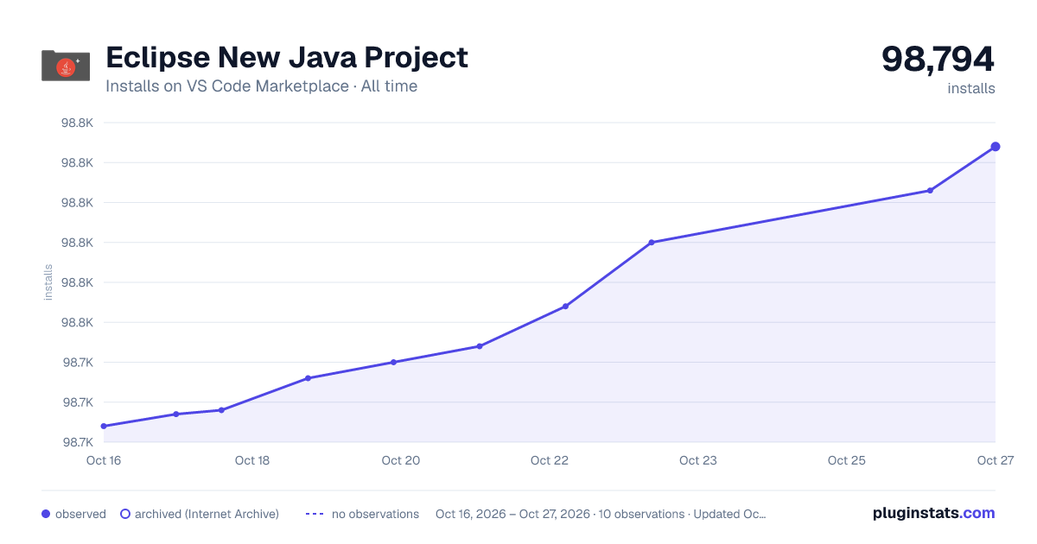
Task: Click the first data point above Oct 16
Action: (x=104, y=426)
